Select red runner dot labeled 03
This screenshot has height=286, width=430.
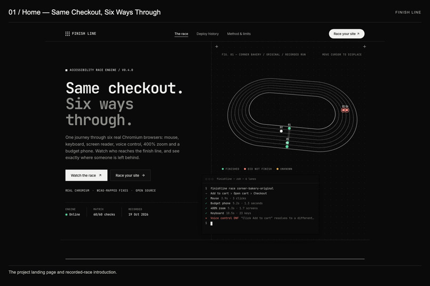coord(343,110)
